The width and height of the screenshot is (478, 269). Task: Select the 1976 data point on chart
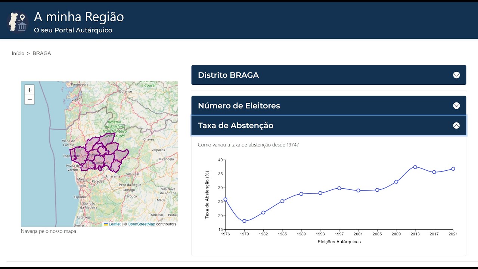point(225,200)
